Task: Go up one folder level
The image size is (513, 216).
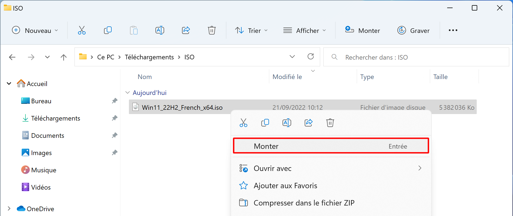Action: point(64,57)
